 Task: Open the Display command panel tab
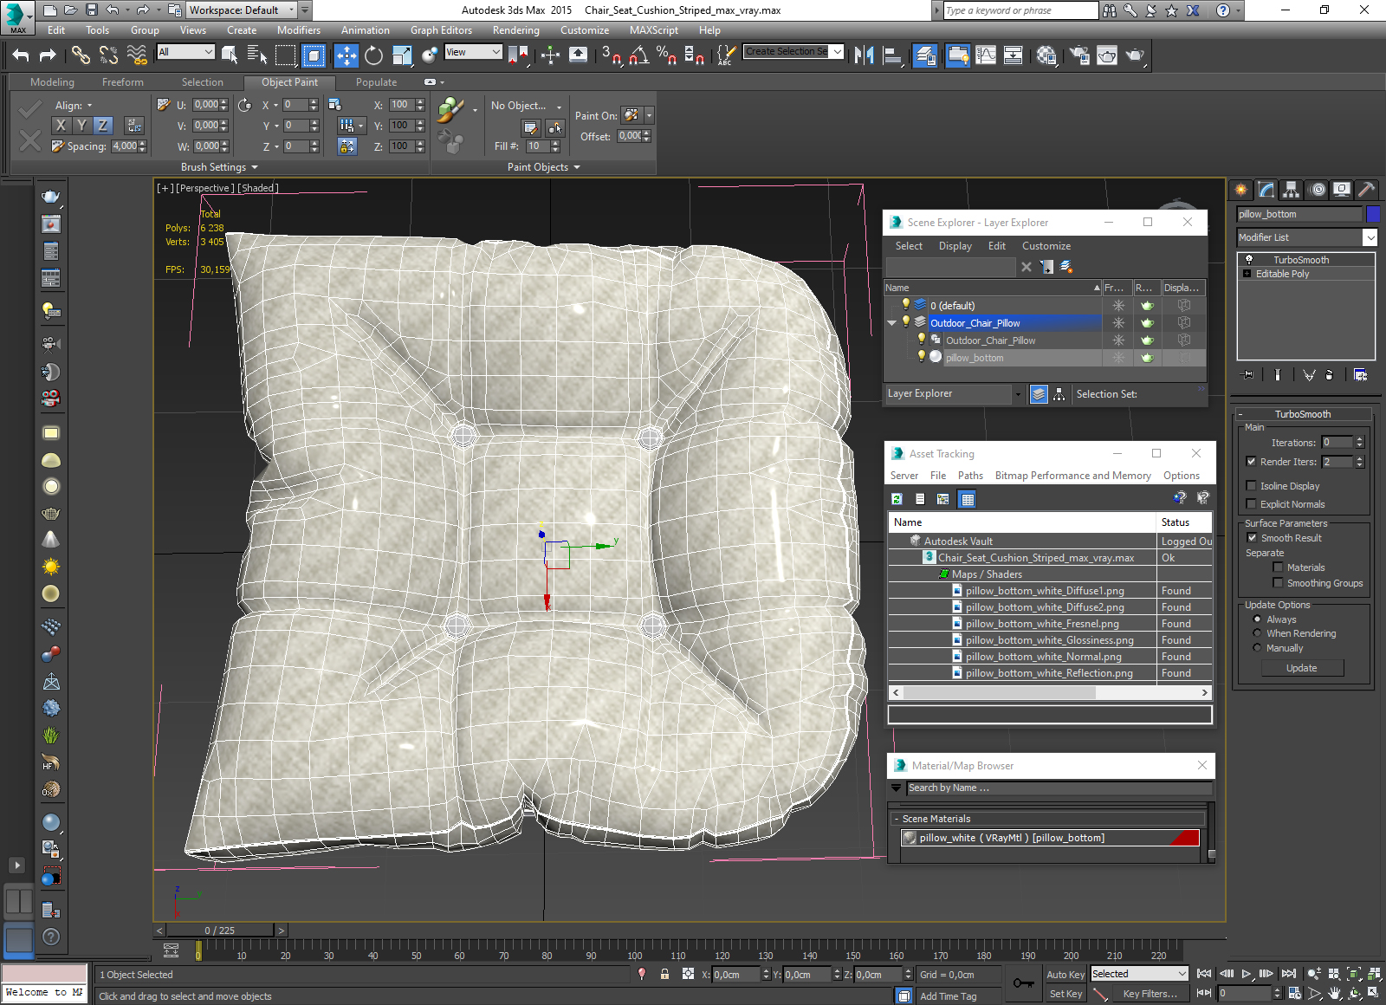1342,189
